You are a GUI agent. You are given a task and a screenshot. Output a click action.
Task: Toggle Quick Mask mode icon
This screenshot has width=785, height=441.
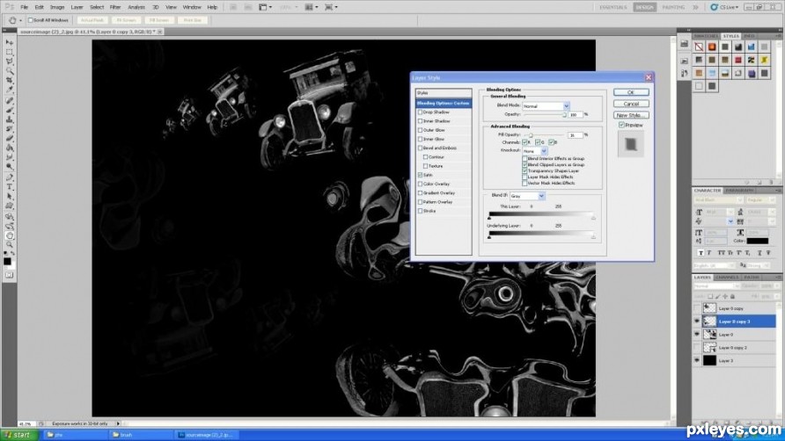[x=10, y=275]
